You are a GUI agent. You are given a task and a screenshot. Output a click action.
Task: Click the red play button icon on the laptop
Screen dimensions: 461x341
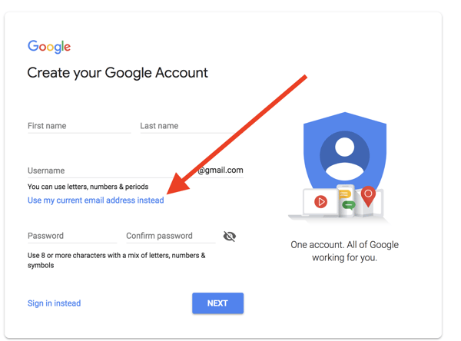click(320, 202)
